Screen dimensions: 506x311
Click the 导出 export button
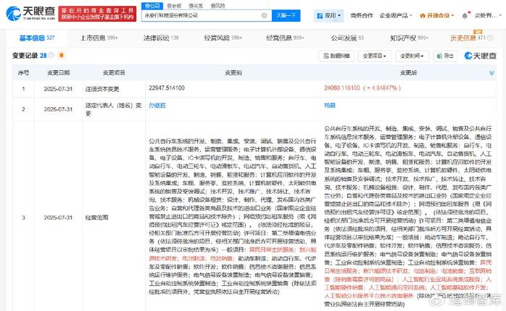pos(445,56)
